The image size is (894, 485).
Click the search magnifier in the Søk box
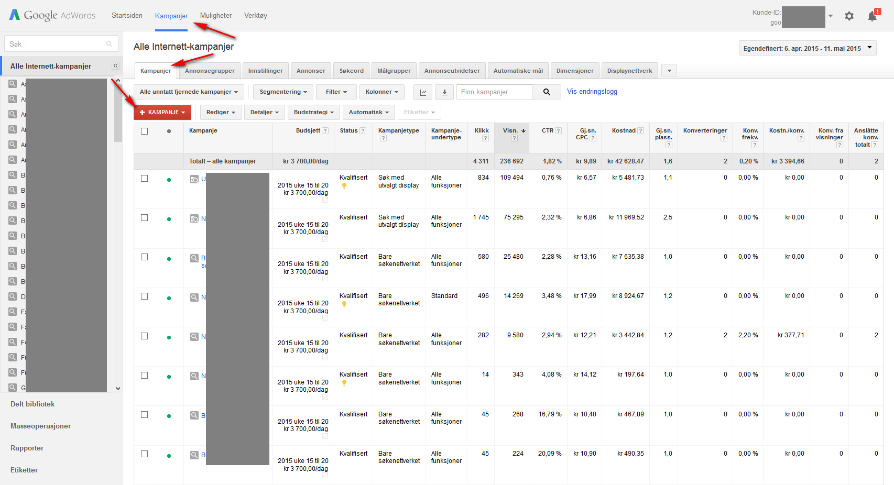click(x=110, y=44)
